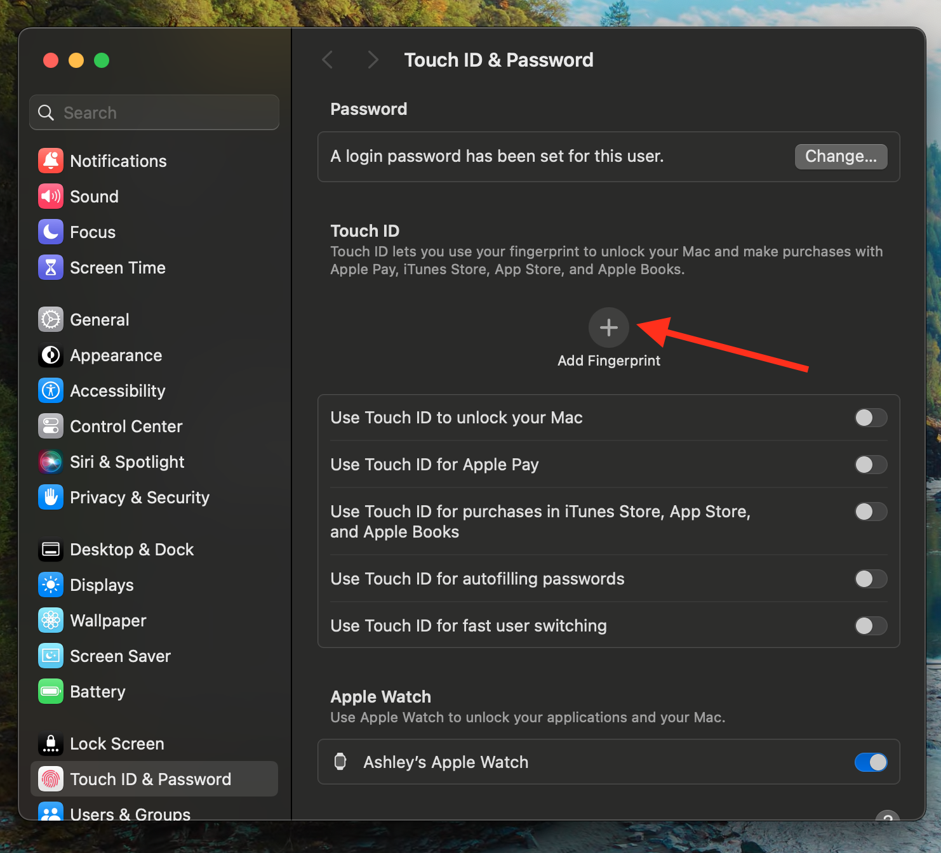Go back using the left chevron
Image resolution: width=941 pixels, height=853 pixels.
(328, 60)
